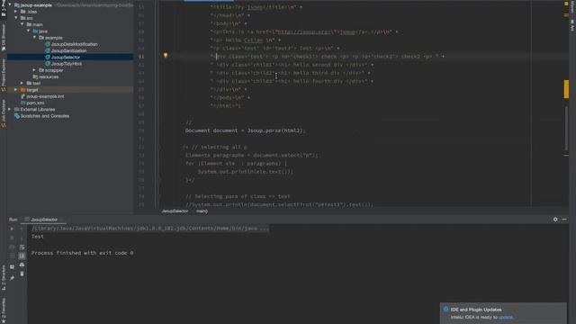Collapse the main folder
Viewport: 576px width, 324px height.
(x=22, y=24)
